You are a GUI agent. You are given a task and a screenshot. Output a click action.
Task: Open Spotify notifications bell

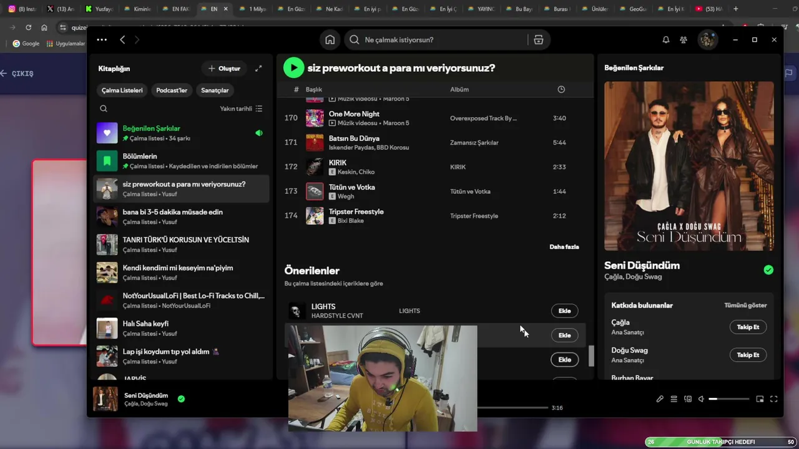click(666, 40)
